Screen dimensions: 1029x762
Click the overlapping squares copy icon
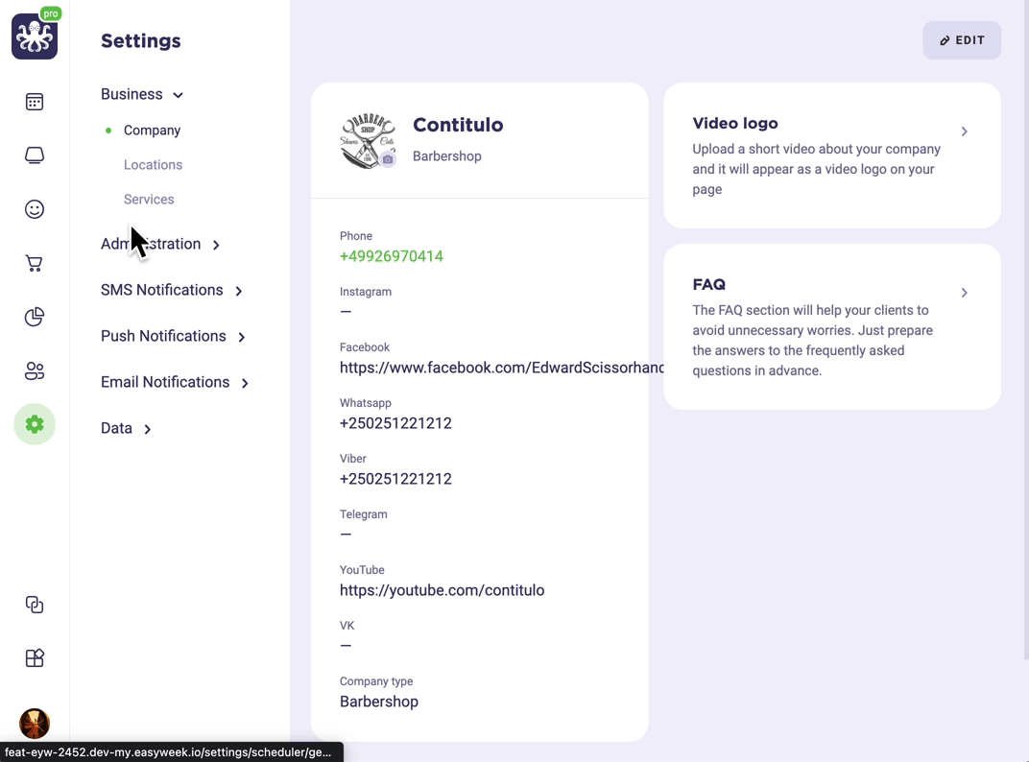coord(35,605)
